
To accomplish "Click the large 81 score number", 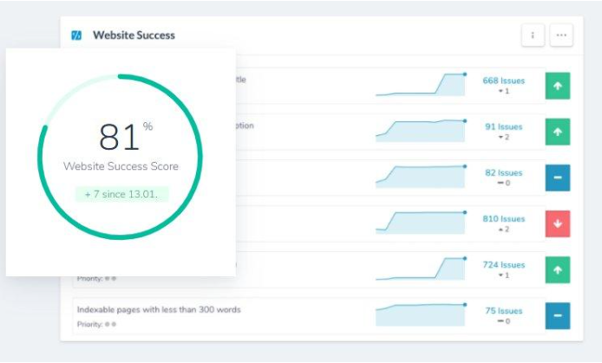I will 119,137.
